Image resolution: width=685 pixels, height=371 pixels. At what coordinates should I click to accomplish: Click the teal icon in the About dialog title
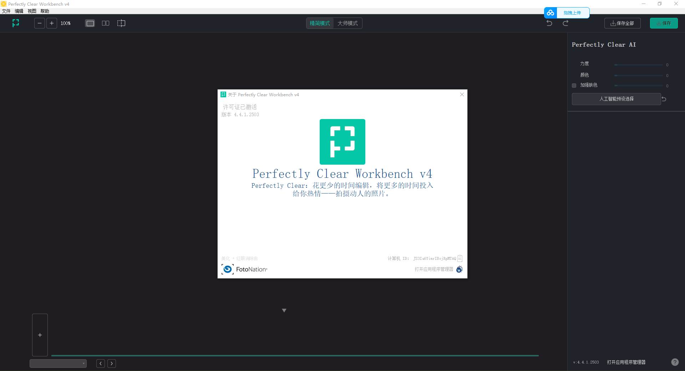pos(223,94)
